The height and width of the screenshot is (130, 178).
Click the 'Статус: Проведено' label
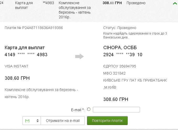click(x=120, y=28)
